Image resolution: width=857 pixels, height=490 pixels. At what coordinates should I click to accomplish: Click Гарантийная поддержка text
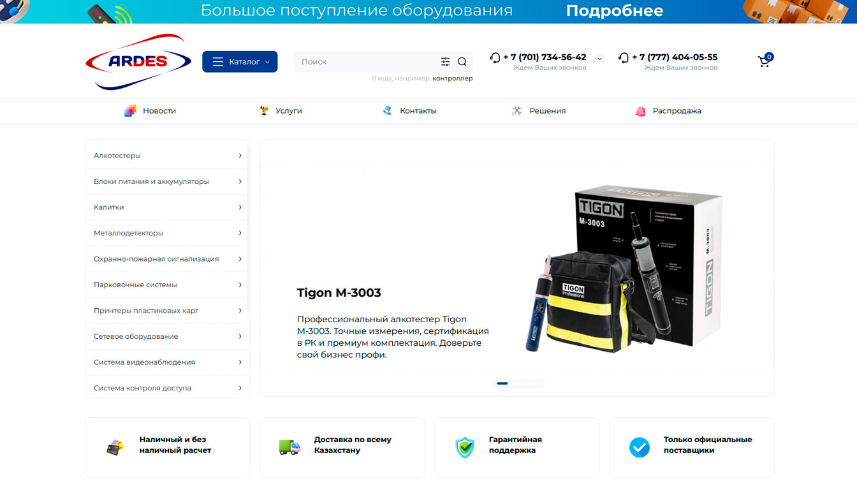click(515, 445)
